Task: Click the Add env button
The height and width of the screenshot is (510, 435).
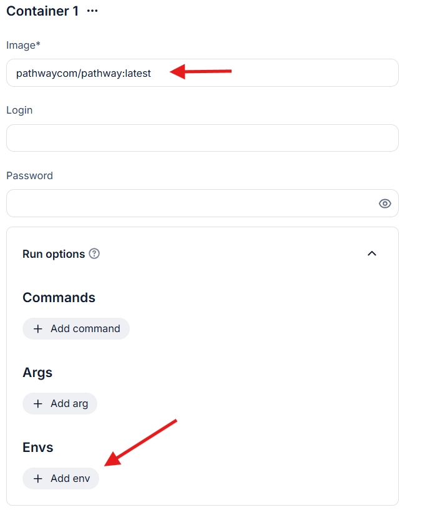Action: 61,478
